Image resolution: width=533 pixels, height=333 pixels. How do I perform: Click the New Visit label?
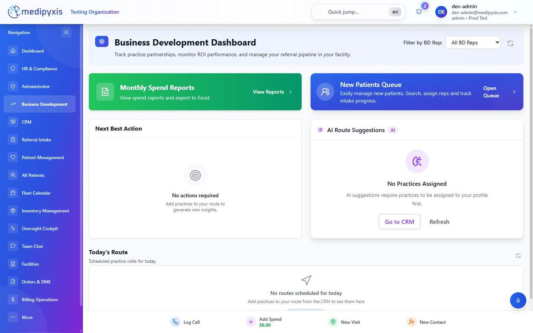tap(350, 322)
